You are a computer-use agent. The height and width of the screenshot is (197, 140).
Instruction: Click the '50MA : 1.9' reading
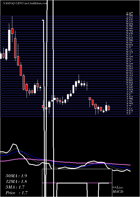pyautogui.click(x=16, y=176)
